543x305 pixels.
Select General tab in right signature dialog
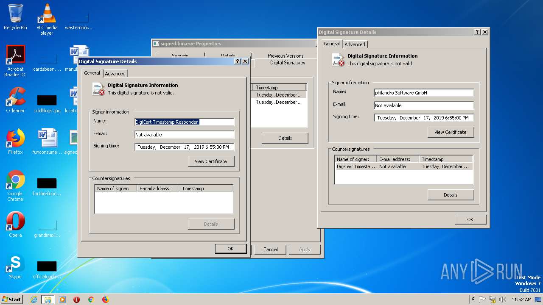click(332, 44)
